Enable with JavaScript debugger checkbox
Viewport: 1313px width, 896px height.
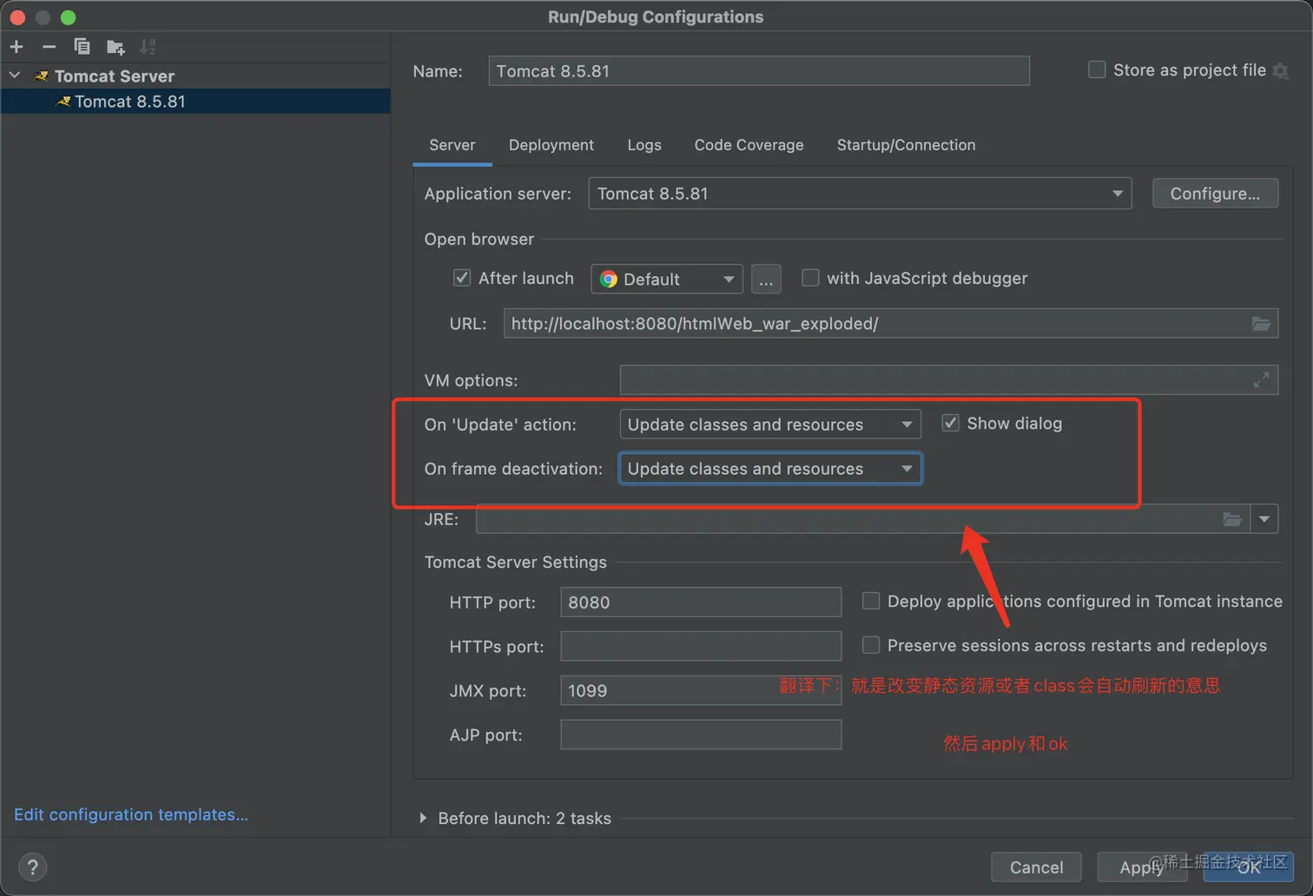(810, 278)
